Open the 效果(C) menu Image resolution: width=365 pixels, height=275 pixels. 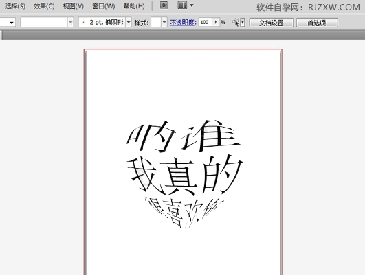(x=44, y=5)
